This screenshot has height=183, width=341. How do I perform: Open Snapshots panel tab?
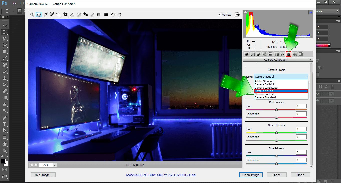click(301, 54)
